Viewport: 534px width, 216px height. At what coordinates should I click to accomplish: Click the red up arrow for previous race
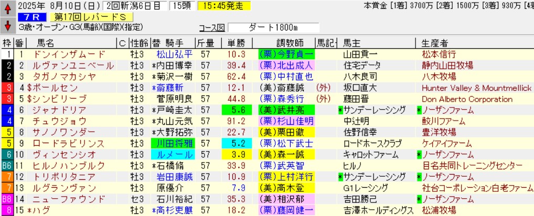[7, 9]
